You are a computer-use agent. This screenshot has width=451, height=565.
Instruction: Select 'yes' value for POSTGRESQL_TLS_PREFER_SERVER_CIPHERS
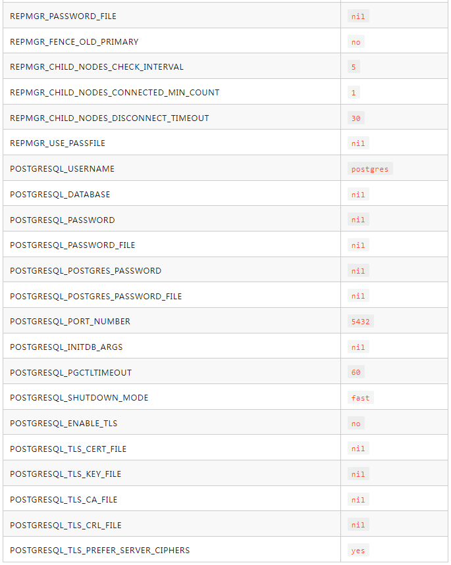[x=358, y=551]
